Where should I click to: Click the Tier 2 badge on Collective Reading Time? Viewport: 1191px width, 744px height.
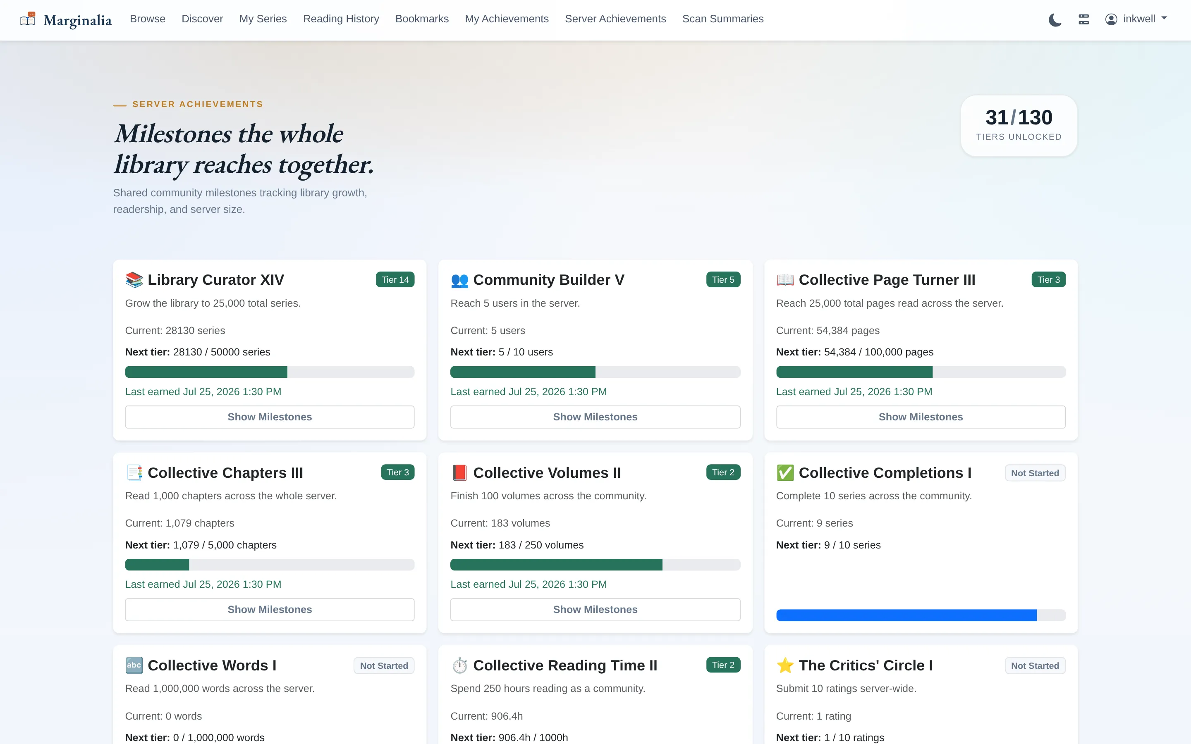(x=723, y=665)
